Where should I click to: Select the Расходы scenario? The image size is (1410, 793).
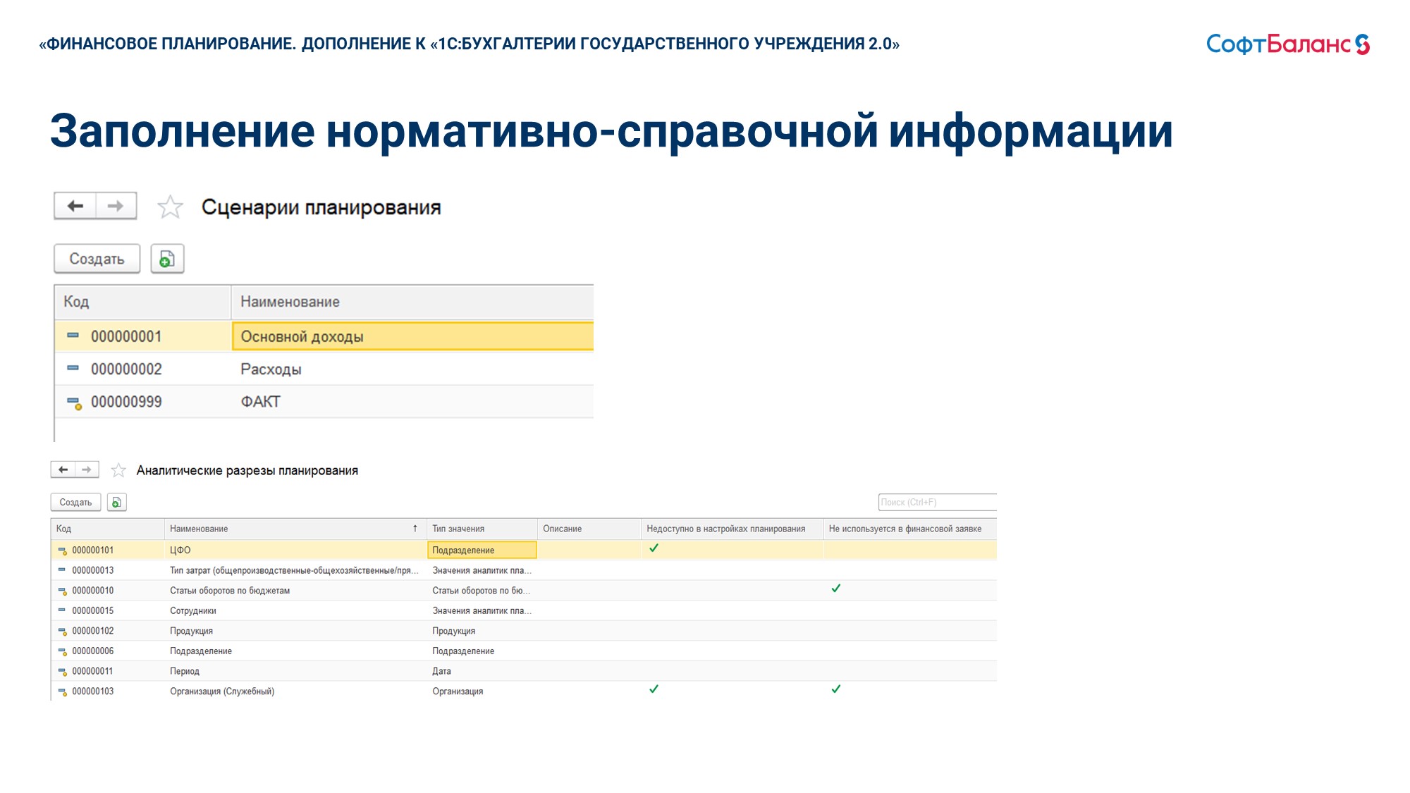pyautogui.click(x=271, y=369)
